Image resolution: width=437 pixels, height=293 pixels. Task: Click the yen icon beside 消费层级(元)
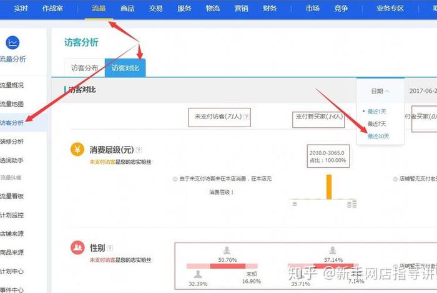(77, 150)
